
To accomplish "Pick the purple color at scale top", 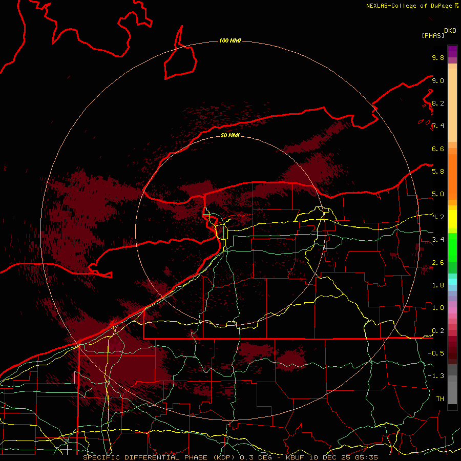I will click(452, 51).
